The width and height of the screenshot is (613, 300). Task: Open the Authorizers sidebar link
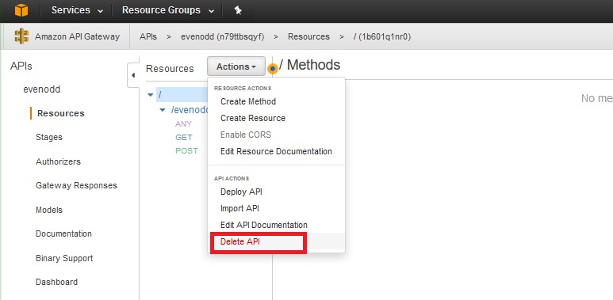point(58,161)
